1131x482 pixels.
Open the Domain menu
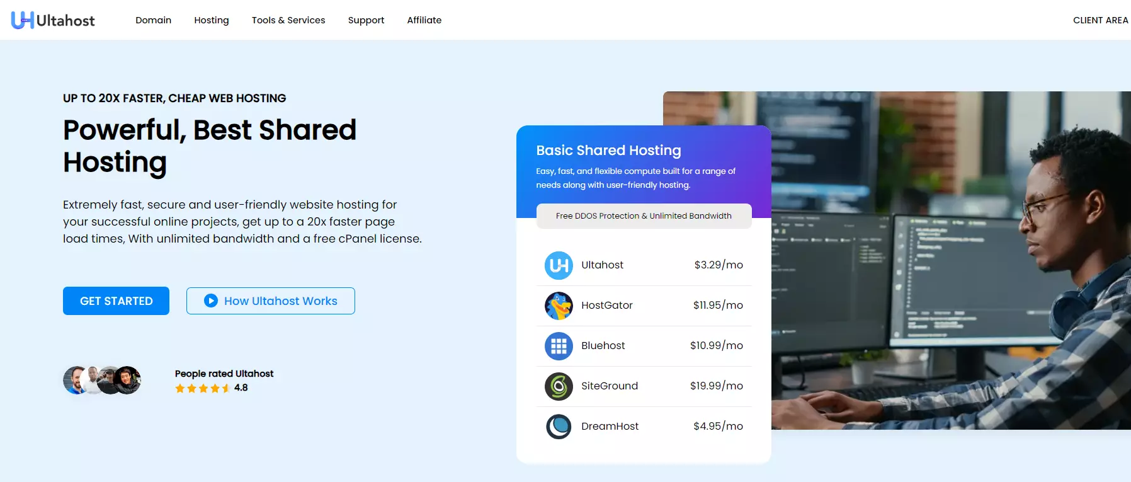[x=153, y=20]
